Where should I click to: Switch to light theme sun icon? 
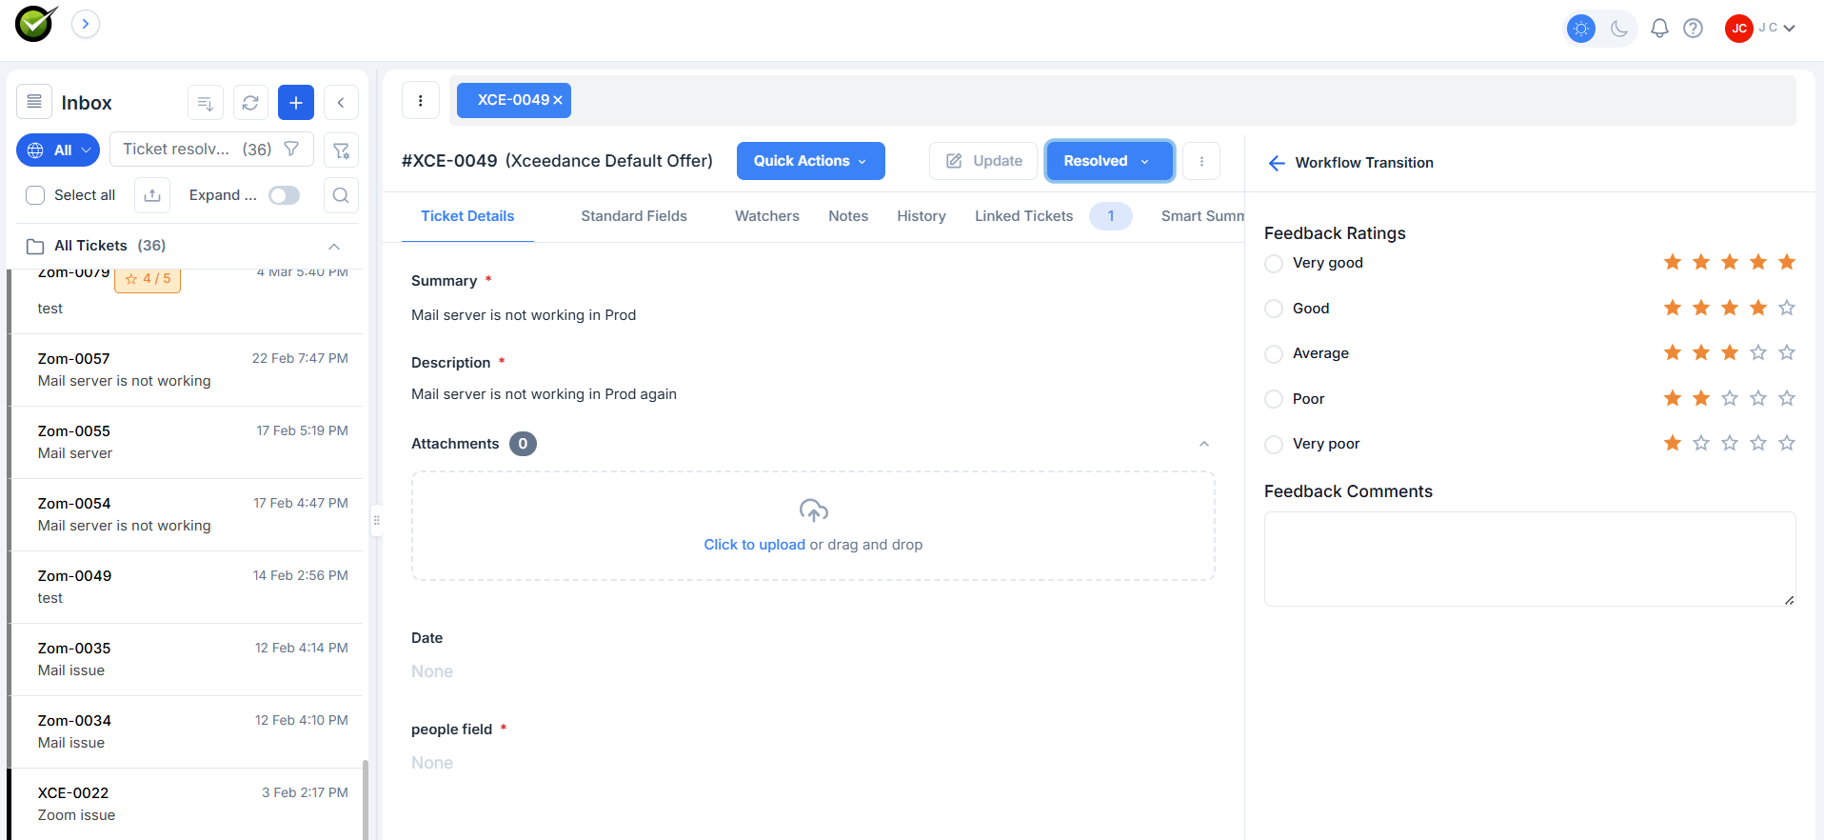point(1581,29)
